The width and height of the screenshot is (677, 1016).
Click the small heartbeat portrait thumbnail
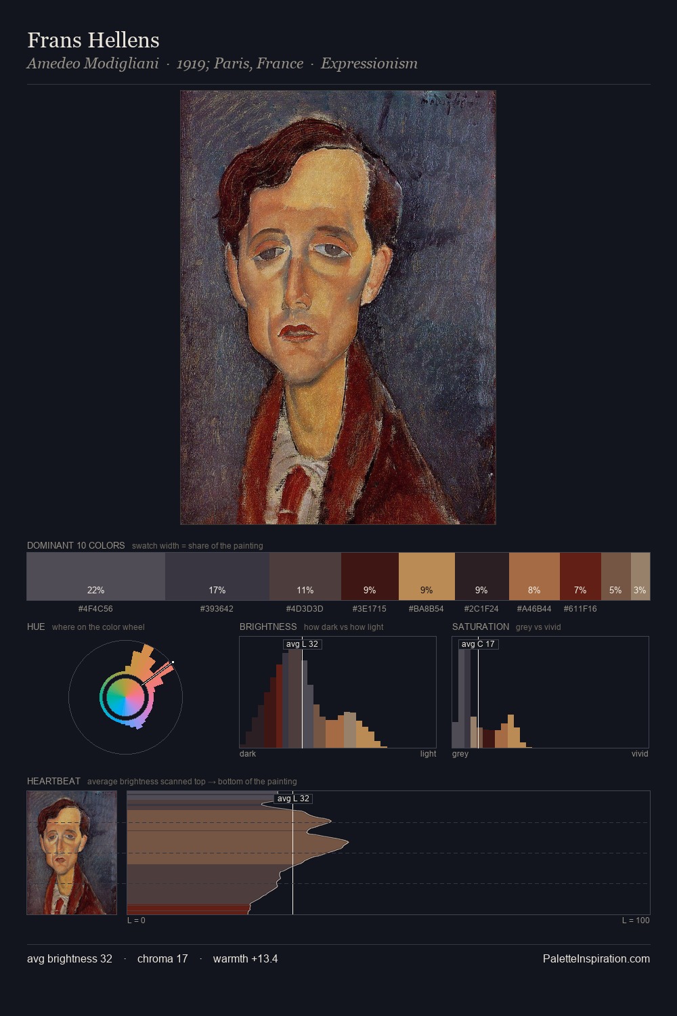click(x=72, y=853)
